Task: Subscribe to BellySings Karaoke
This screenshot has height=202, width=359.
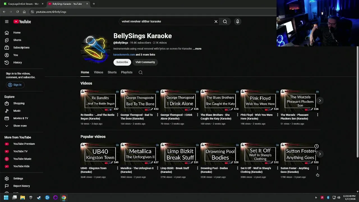Action: point(122,62)
